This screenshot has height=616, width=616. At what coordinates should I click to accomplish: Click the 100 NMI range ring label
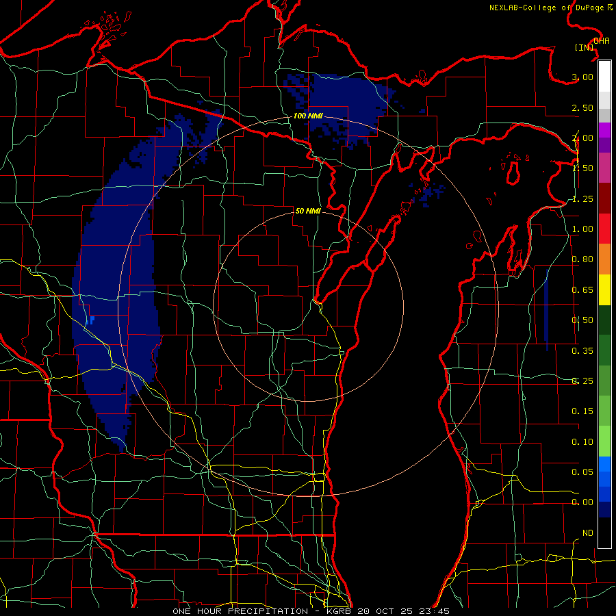coord(308,116)
